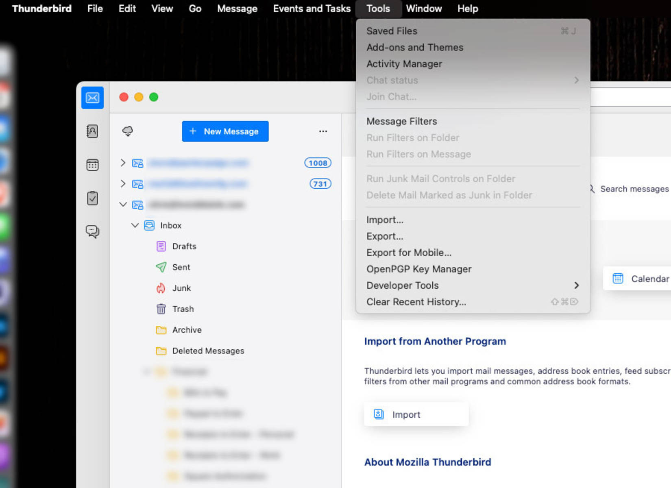Open the Edit menu
The height and width of the screenshot is (488, 671).
click(x=127, y=9)
